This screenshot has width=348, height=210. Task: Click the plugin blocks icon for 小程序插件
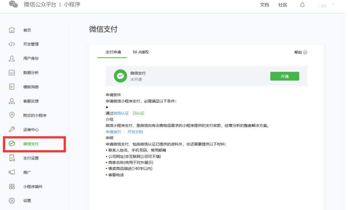tap(12, 187)
